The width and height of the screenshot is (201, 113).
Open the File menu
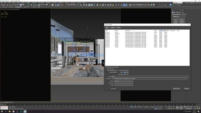[x=2, y=3]
